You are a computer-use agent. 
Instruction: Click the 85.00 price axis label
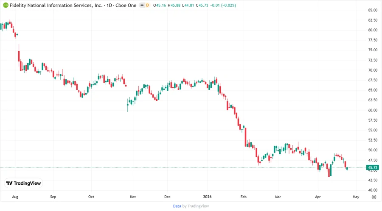pos(373,10)
